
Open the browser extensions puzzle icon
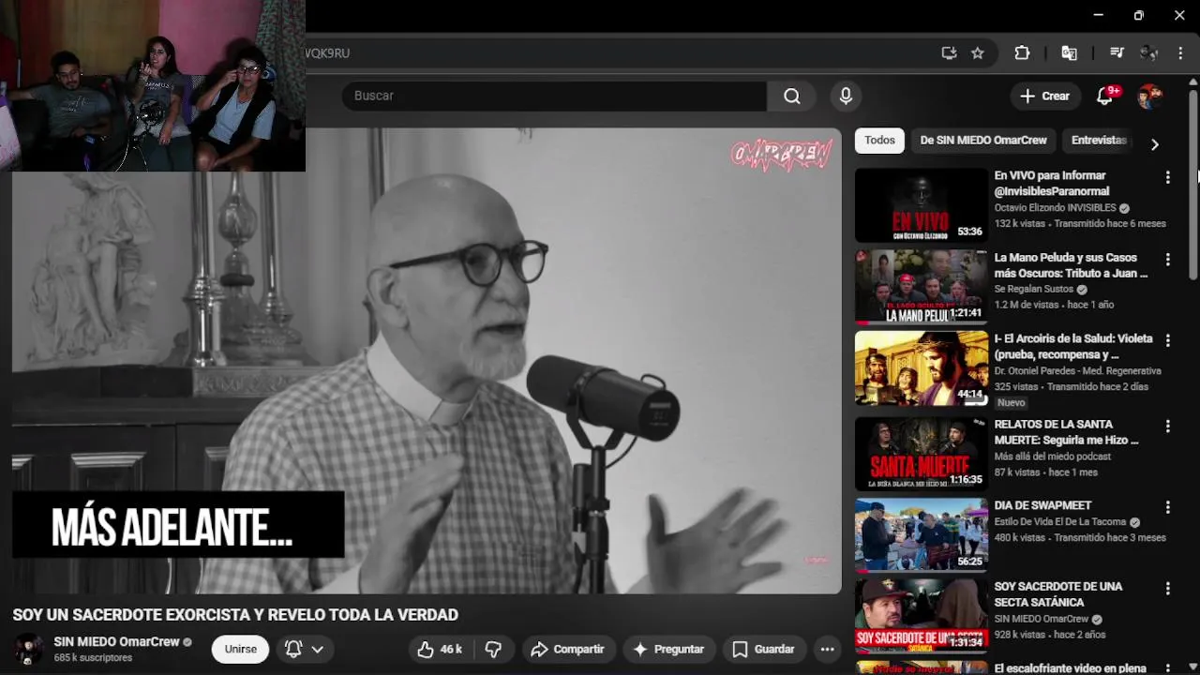1022,53
